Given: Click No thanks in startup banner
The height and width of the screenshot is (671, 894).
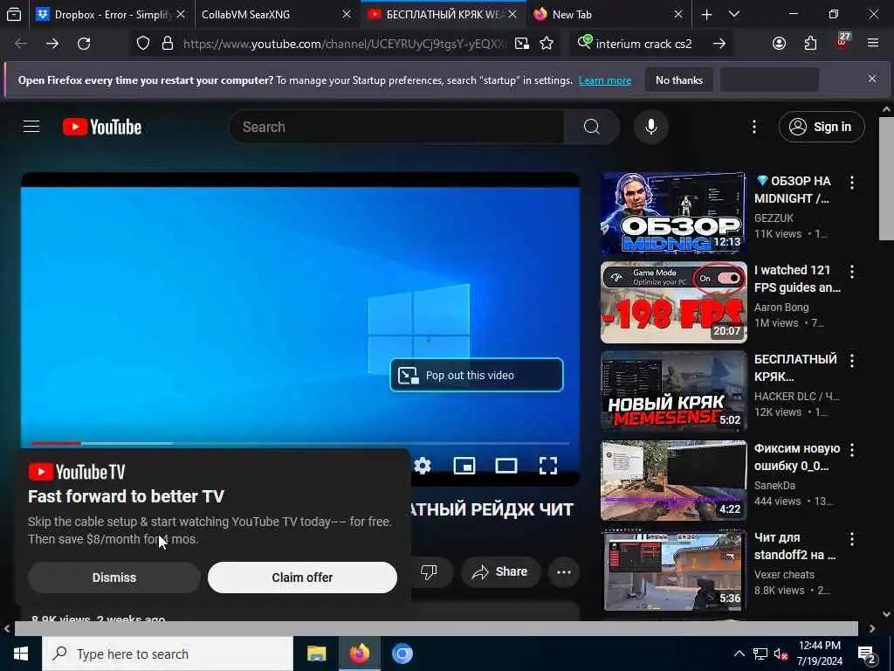Looking at the screenshot, I should tap(679, 80).
